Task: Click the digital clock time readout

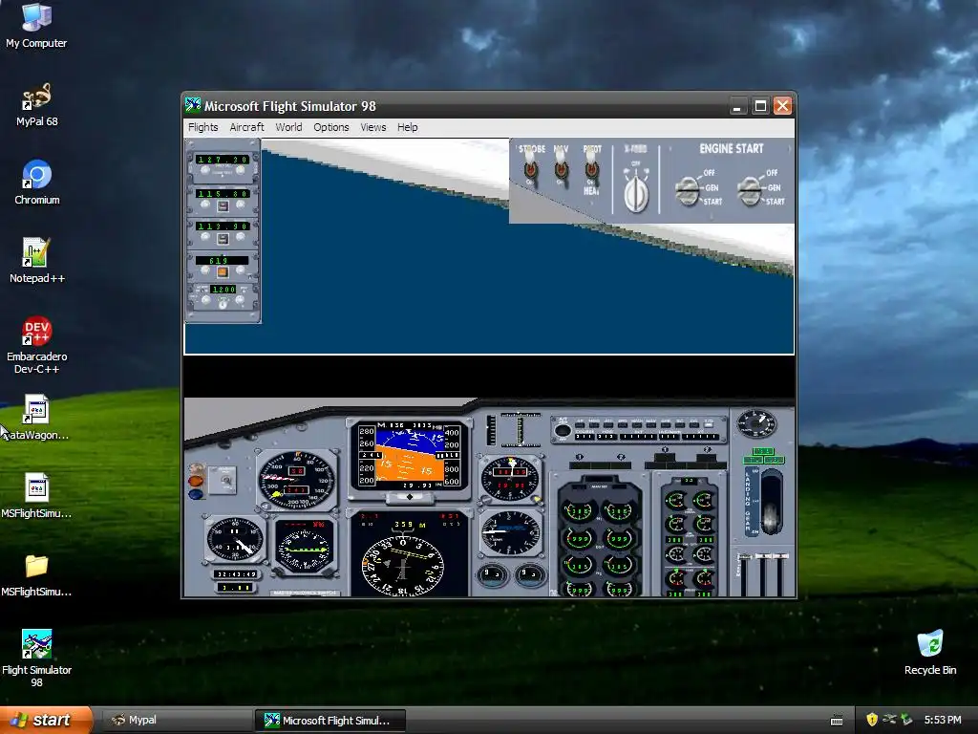Action: click(x=236, y=573)
